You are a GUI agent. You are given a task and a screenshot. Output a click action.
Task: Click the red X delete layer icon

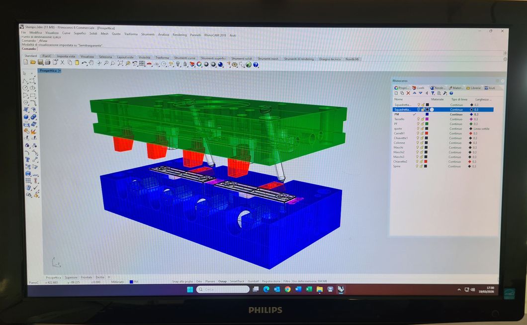(408, 93)
